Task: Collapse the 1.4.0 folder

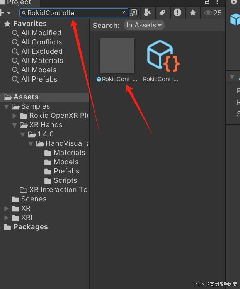Action: (23, 134)
